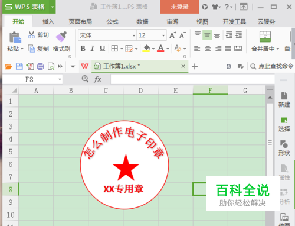Click the 未登录 login button
This screenshot has width=295, height=226.
[x=179, y=7]
